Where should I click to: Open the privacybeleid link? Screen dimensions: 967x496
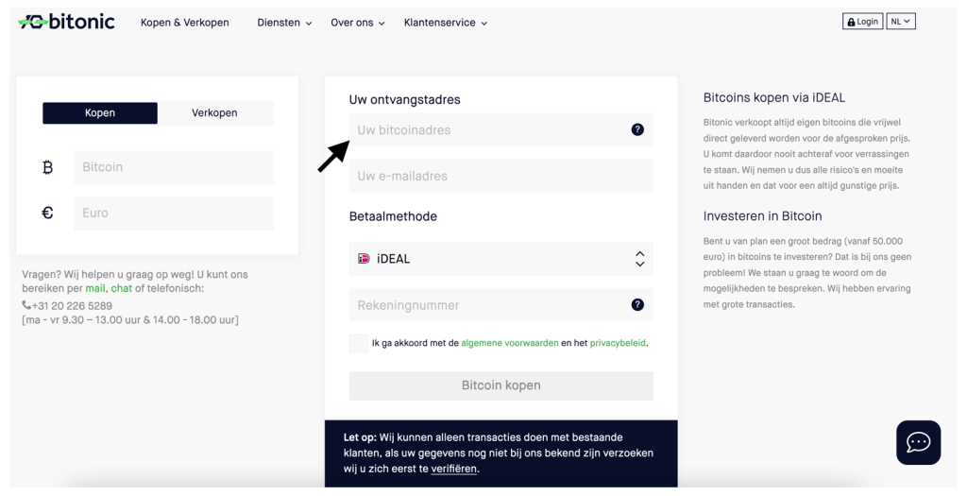pos(618,343)
